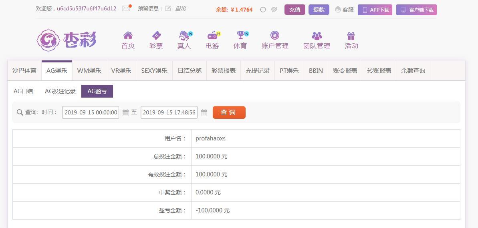This screenshot has height=228, width=478.
Task: Open the 首页 home icon
Action: click(x=128, y=36)
